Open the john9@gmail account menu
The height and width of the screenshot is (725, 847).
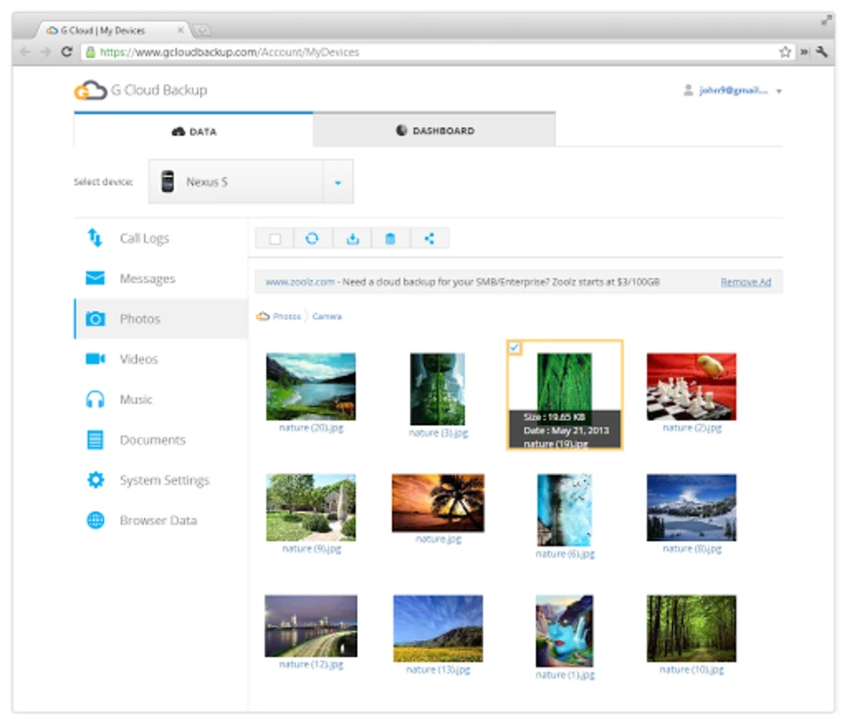coord(733,91)
